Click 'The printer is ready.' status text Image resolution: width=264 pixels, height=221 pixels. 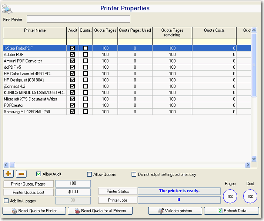pos(179,191)
